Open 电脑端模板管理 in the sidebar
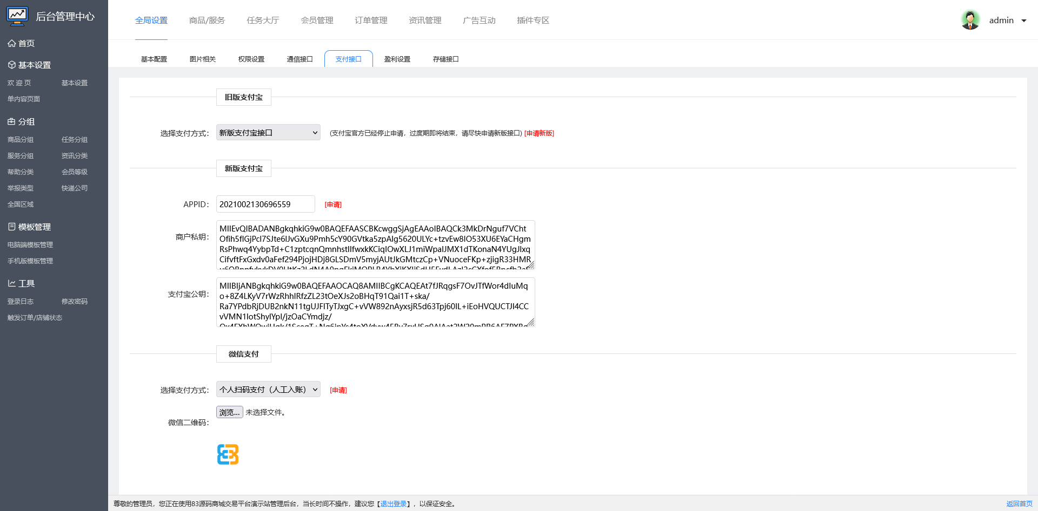Viewport: 1038px width, 511px height. tap(30, 244)
